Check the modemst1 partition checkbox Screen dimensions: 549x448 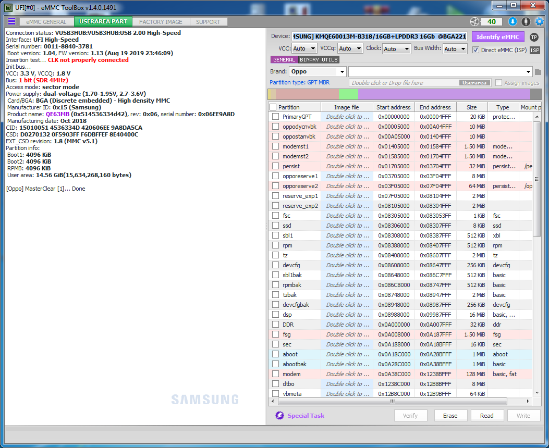point(276,146)
